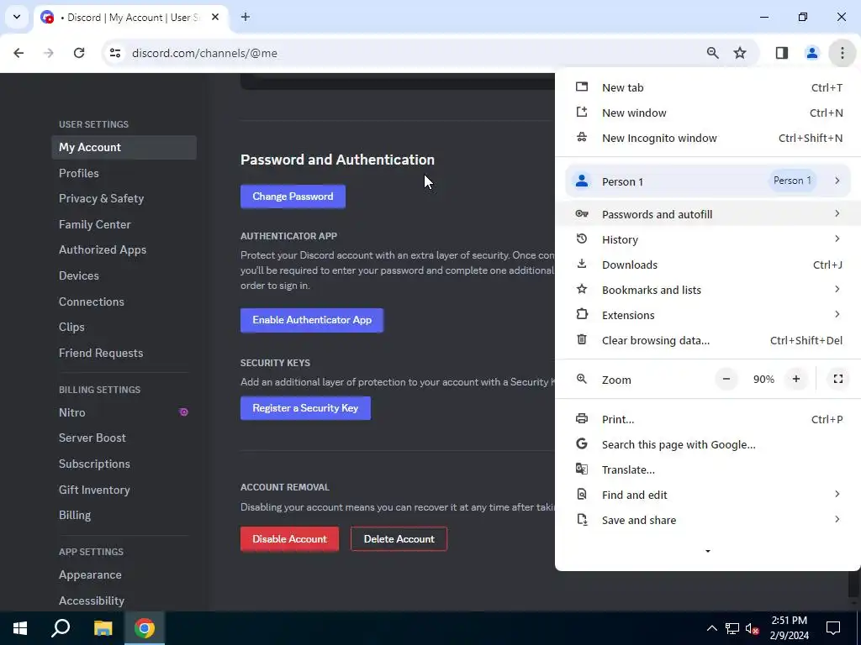Click Enable Authenticator App button
The width and height of the screenshot is (861, 645).
[x=312, y=320]
